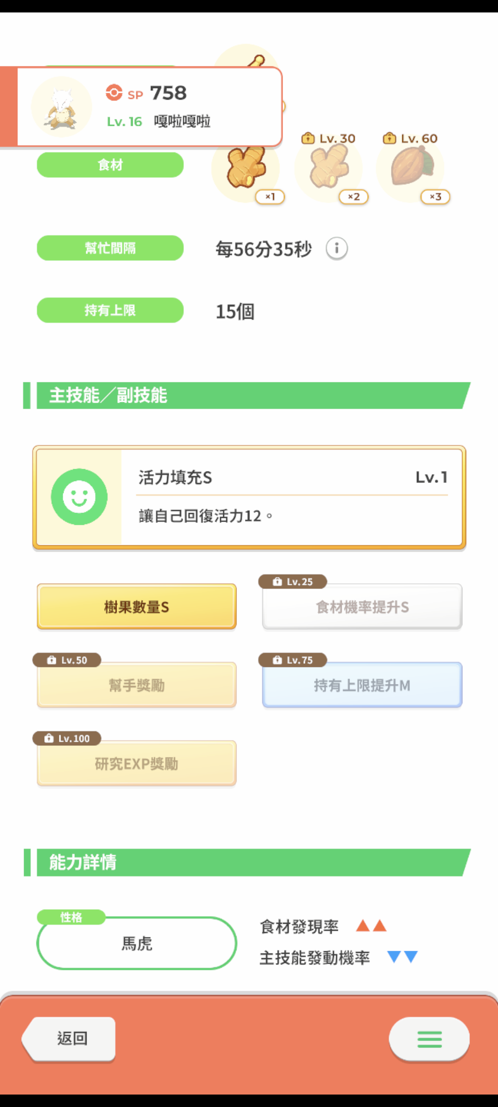This screenshot has height=1107, width=498.
Task: Tap the info icon beside 每56分35秒
Action: point(337,249)
